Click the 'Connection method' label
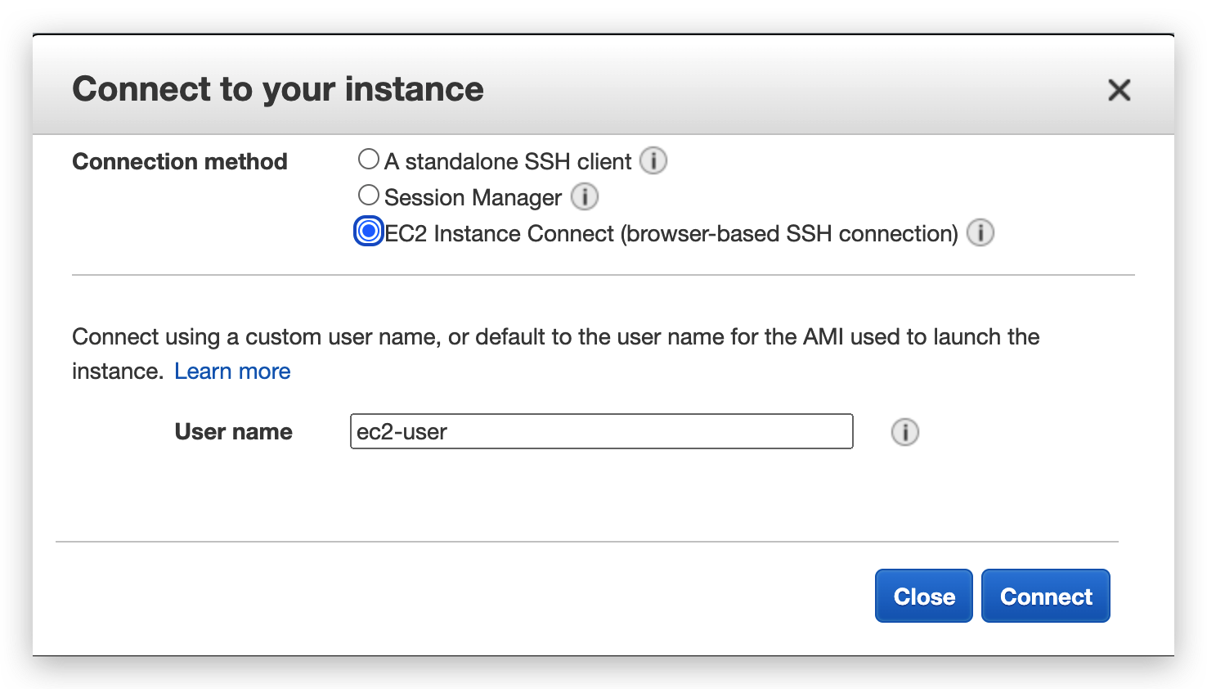Image resolution: width=1207 pixels, height=689 pixels. pos(180,161)
